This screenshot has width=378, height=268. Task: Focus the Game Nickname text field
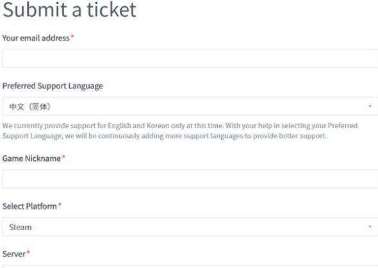(190, 179)
